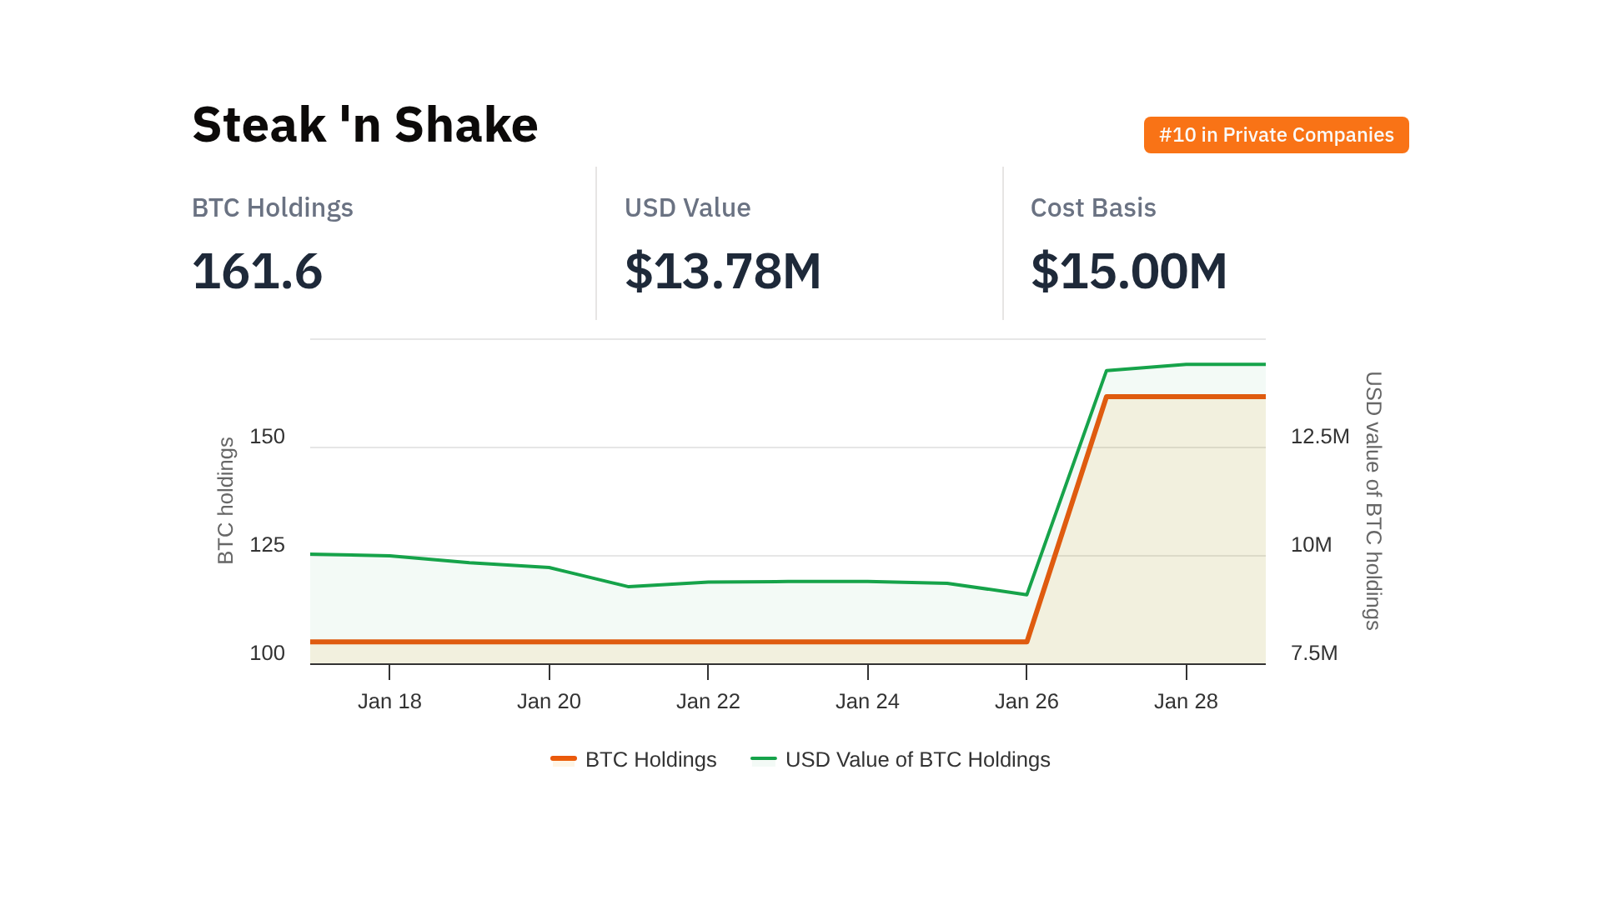
Task: Select the $15.00M Cost Basis figure
Action: (1129, 272)
